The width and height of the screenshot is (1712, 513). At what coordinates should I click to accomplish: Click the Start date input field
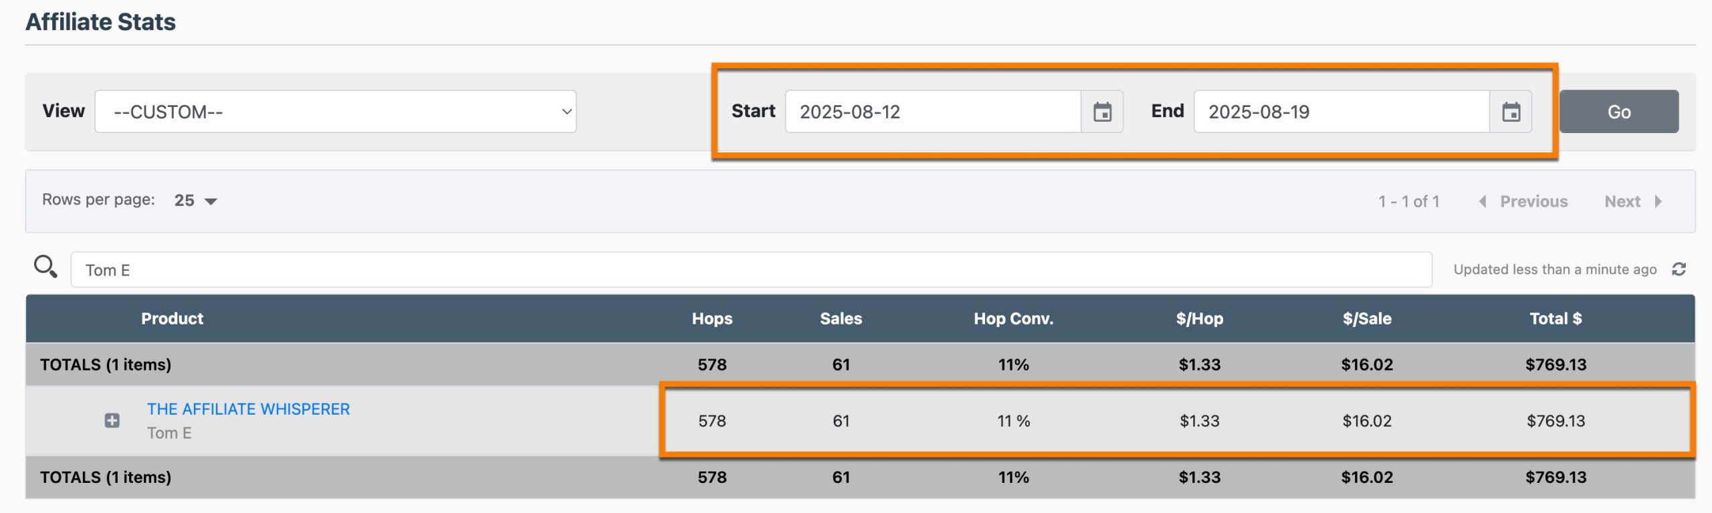click(x=932, y=112)
